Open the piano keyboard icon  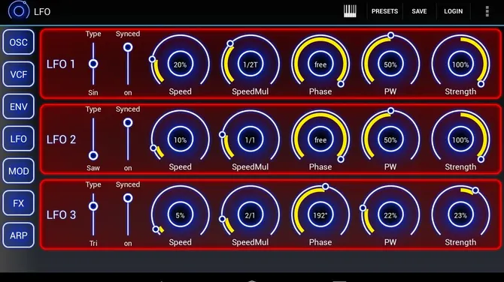click(350, 11)
